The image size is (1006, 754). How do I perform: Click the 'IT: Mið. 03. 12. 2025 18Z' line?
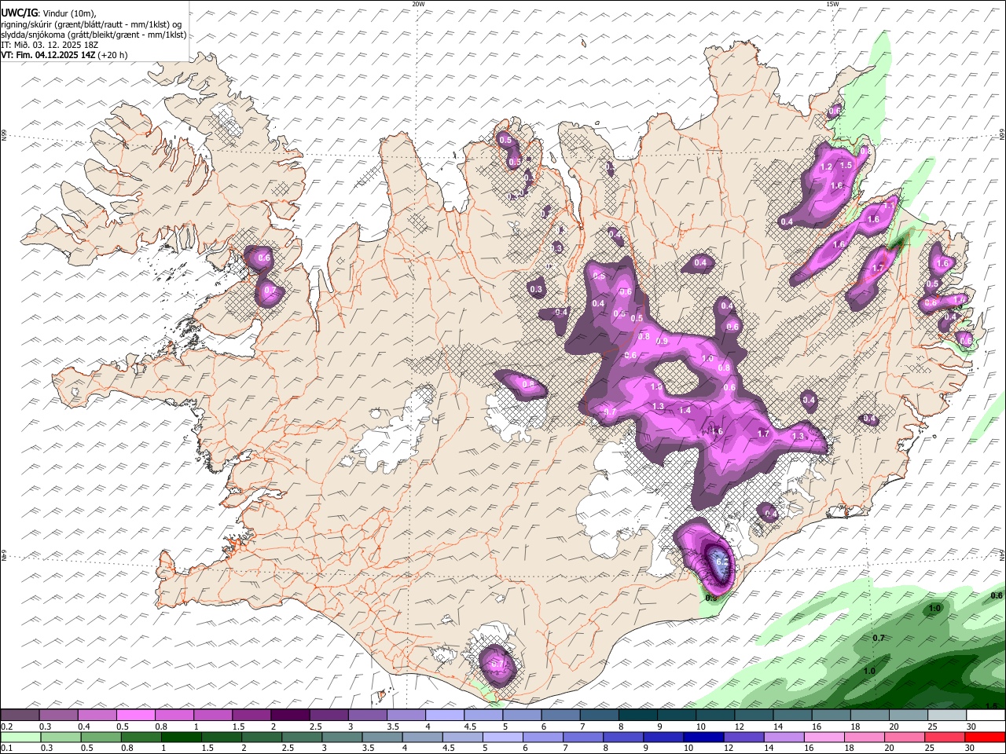[x=50, y=45]
